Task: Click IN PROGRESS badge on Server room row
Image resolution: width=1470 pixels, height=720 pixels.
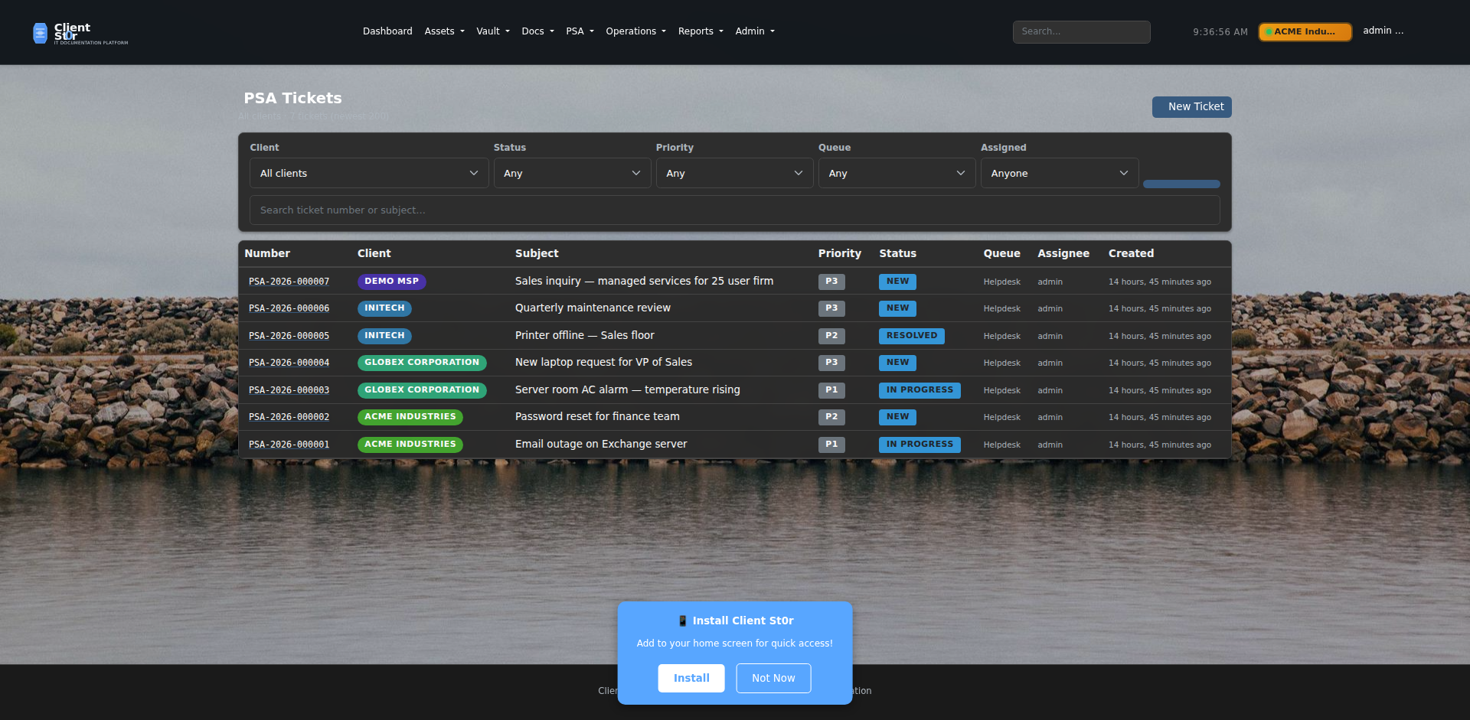Action: (x=920, y=390)
